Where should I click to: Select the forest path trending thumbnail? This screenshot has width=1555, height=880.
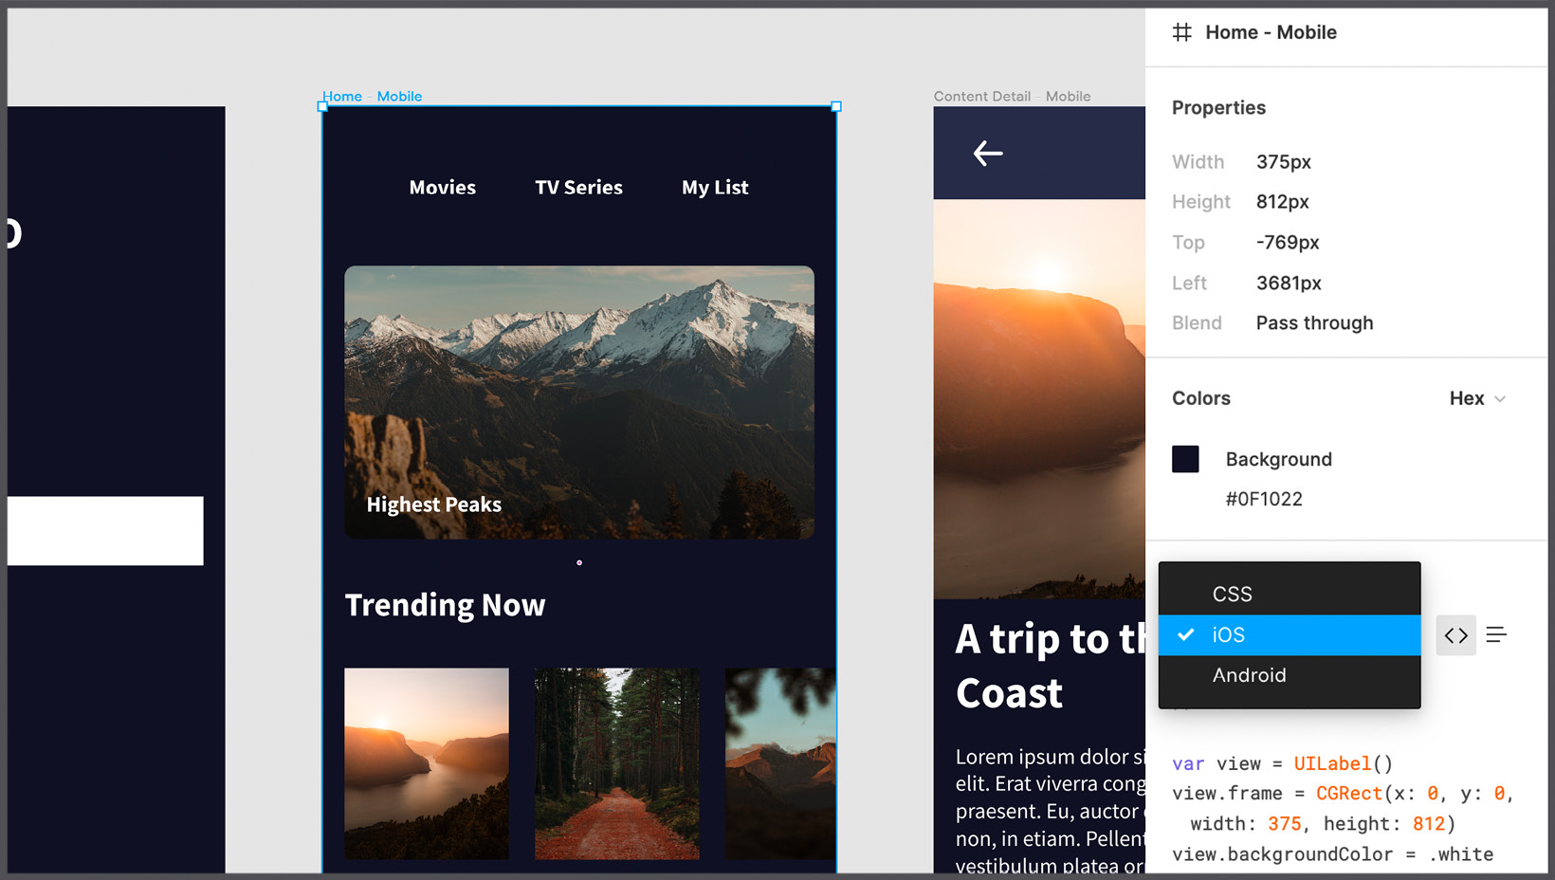pos(616,763)
